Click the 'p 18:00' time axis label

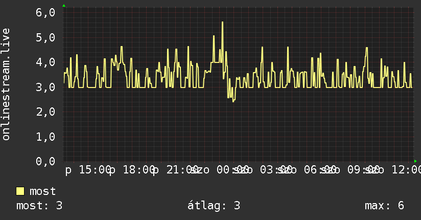point(132,170)
